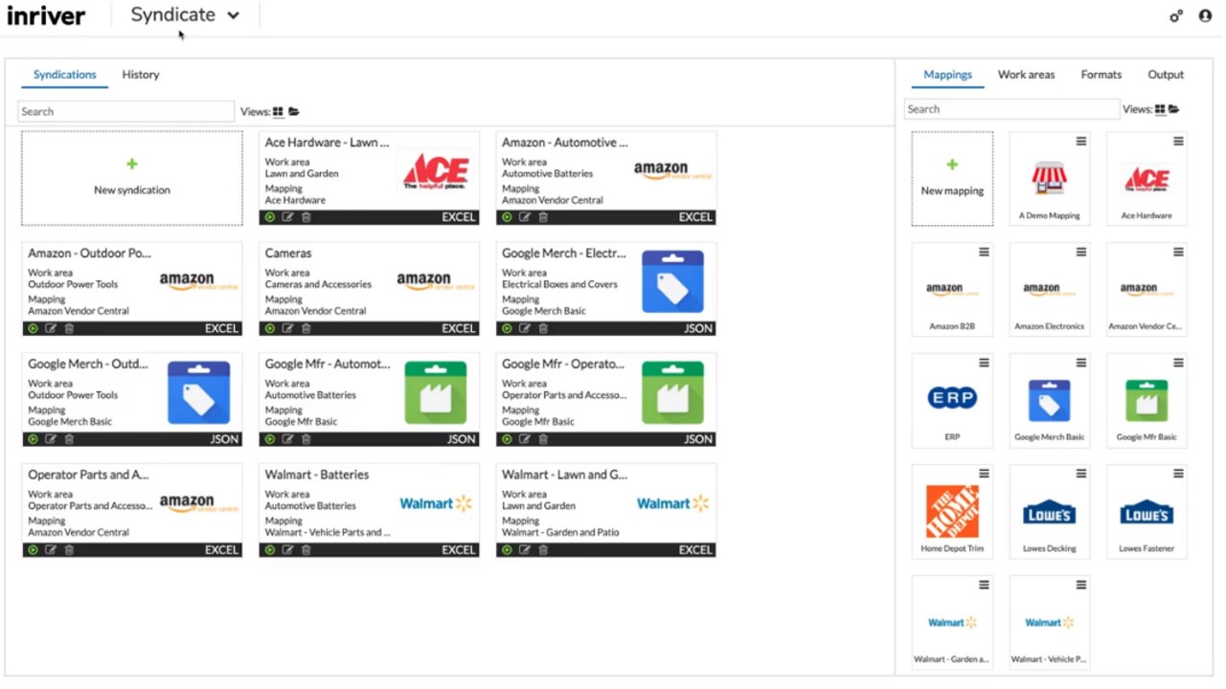Delete the Ace Hardware - Lawn syndication
1226x689 pixels.
click(x=306, y=217)
